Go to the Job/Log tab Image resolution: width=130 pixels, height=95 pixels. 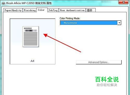pyautogui.click(x=53, y=10)
